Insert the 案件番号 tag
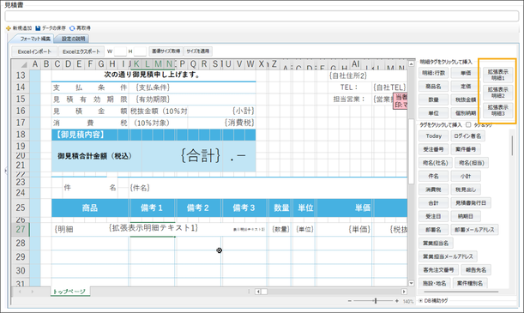 [466, 149]
